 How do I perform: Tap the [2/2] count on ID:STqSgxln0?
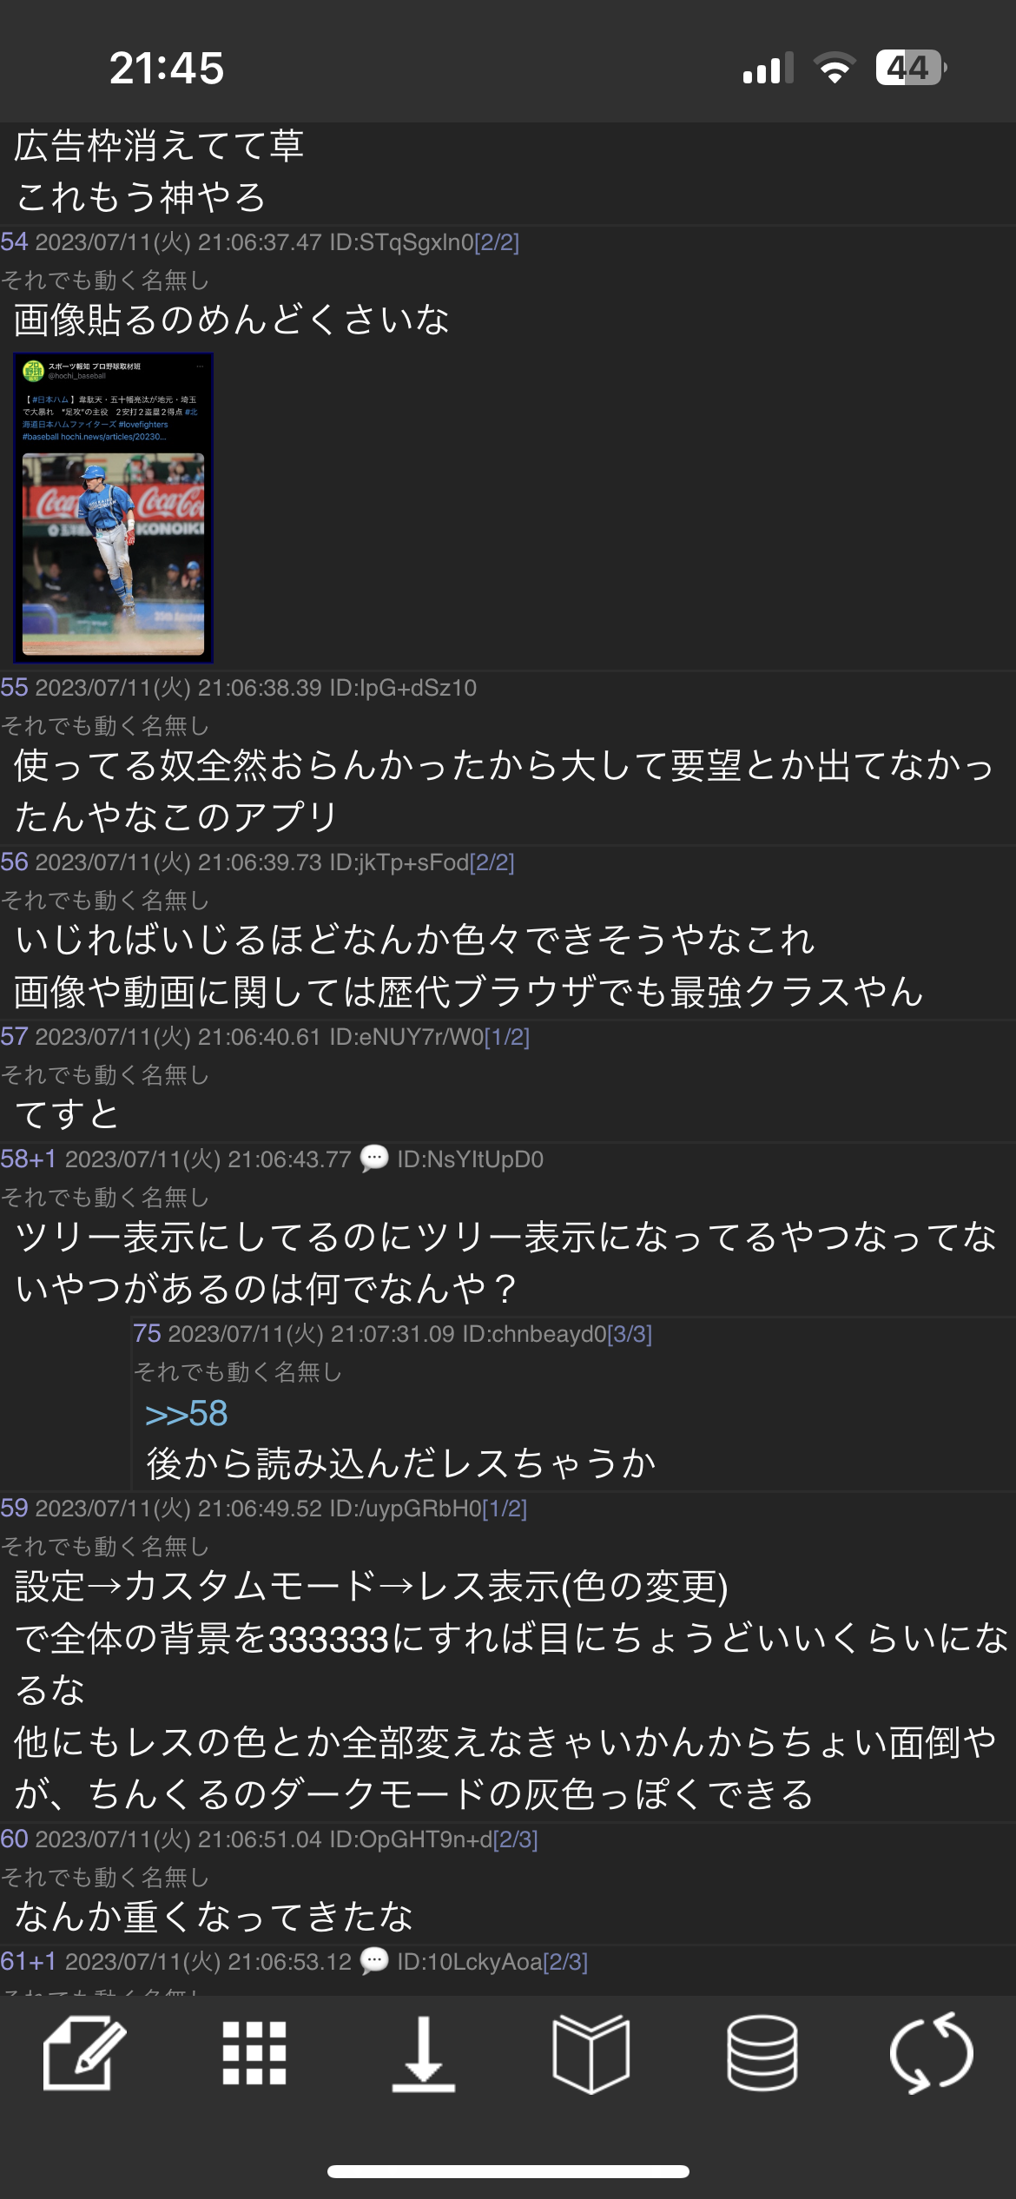(x=497, y=242)
